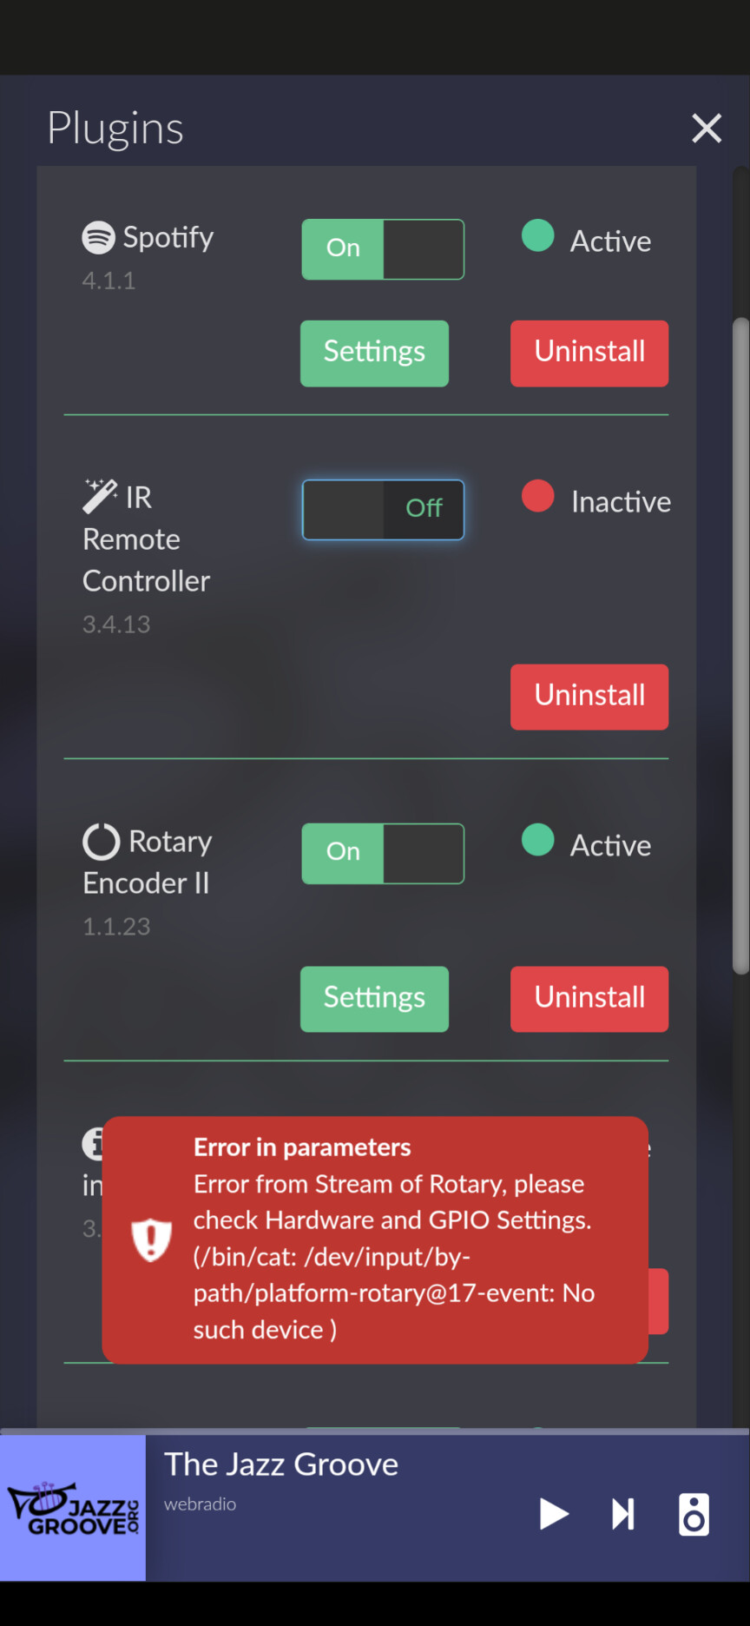Click the Spotify logo icon
Screen dimensions: 750x1626
98,237
